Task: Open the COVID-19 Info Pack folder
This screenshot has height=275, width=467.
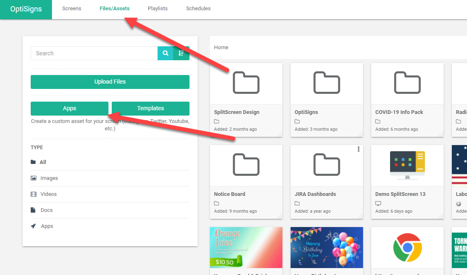Action: click(x=407, y=83)
